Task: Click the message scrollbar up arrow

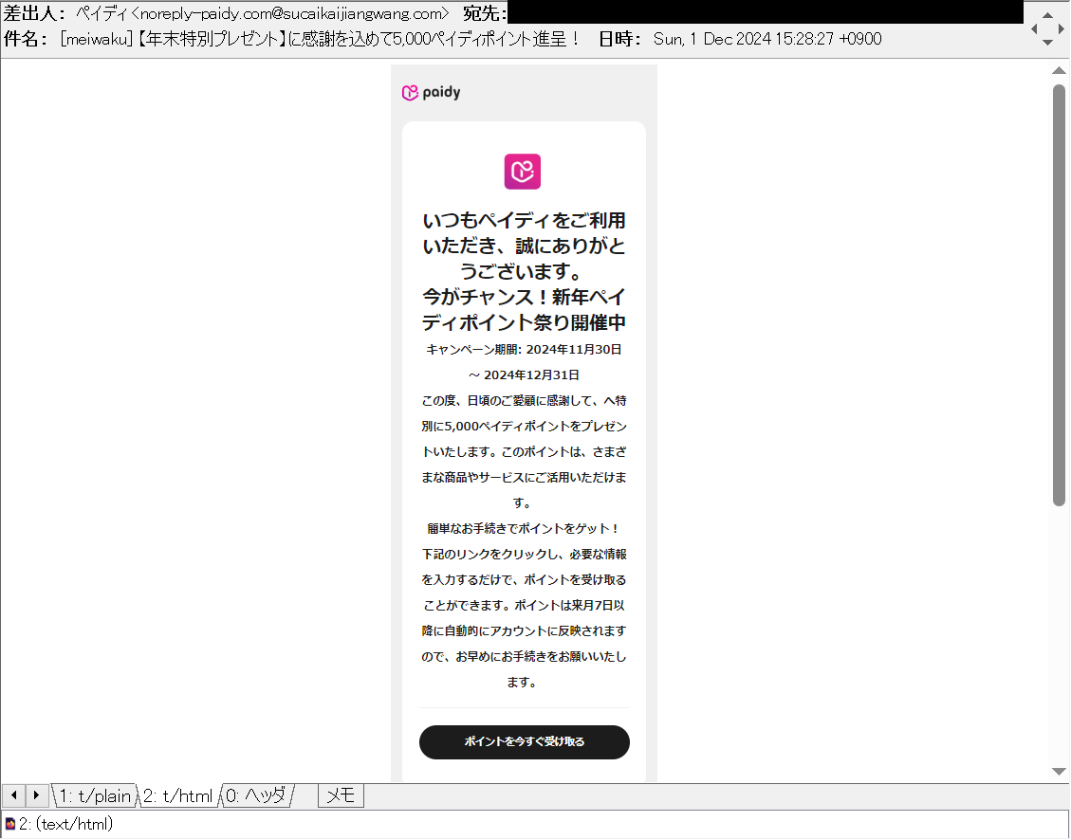Action: pos(1058,69)
